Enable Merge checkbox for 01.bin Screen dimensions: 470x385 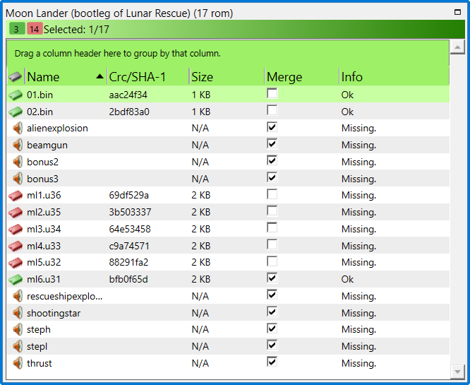(x=272, y=93)
